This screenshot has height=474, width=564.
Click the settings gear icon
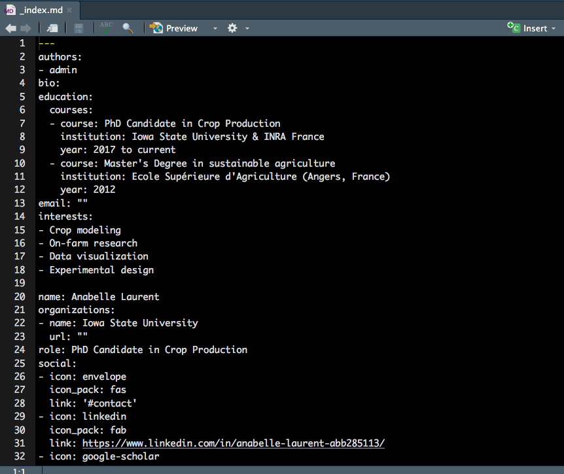pos(232,28)
